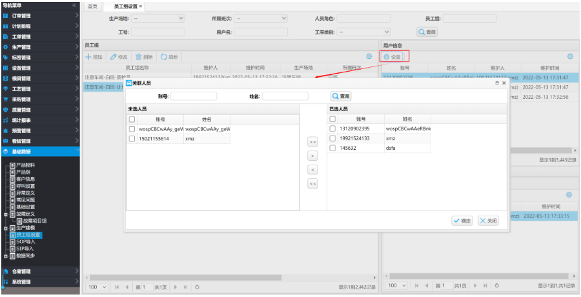
Task: Open the 生产场地 dropdown
Action: [167, 19]
